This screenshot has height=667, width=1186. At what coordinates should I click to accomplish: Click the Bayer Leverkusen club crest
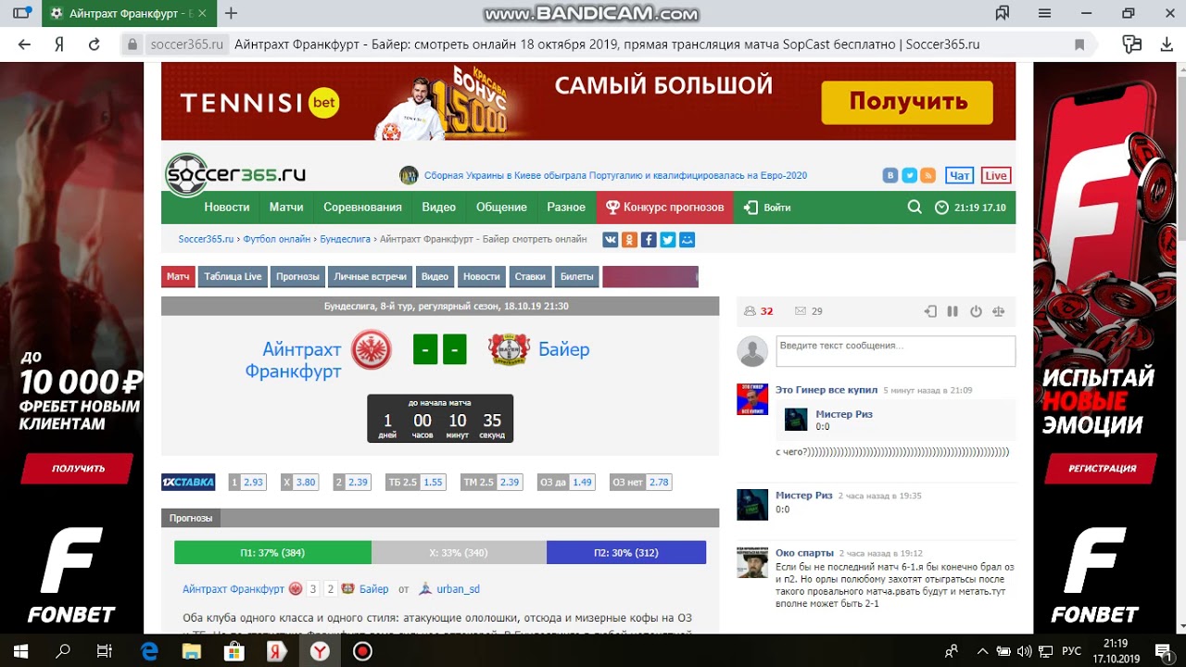[508, 350]
